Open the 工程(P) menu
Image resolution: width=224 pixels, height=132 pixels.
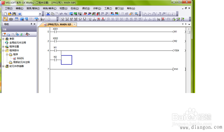coord(9,8)
